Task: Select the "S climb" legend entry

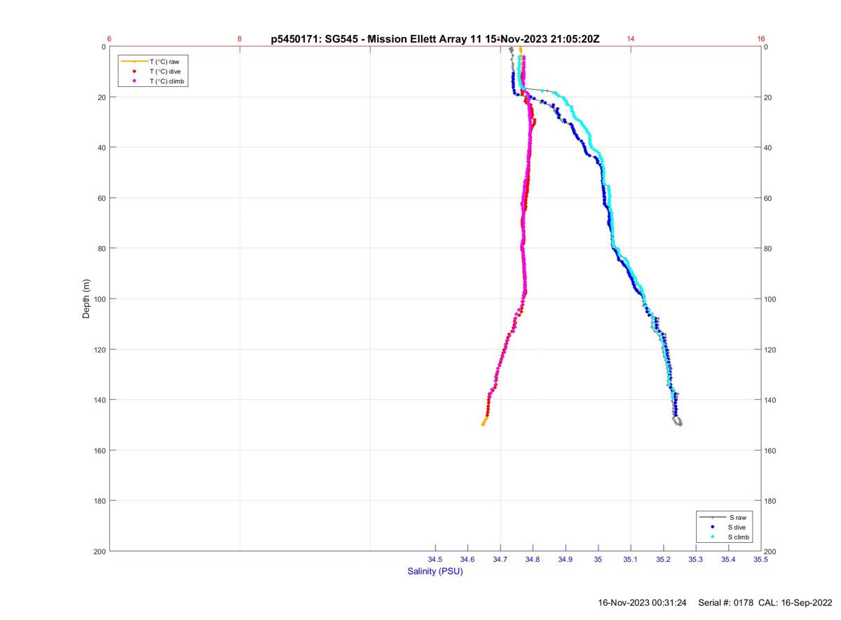Action: click(x=739, y=537)
